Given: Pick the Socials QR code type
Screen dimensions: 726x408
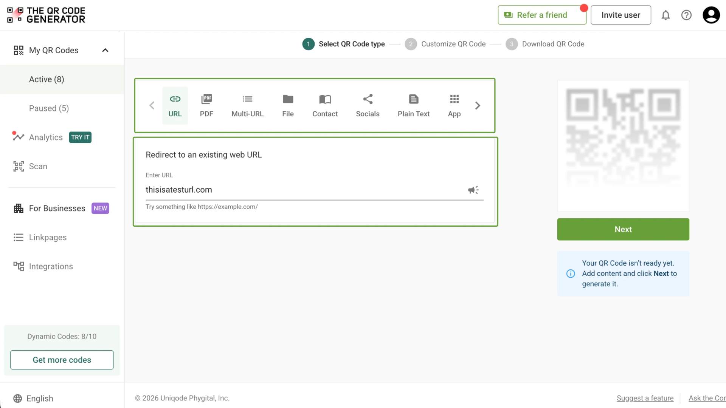Looking at the screenshot, I should tap(368, 105).
